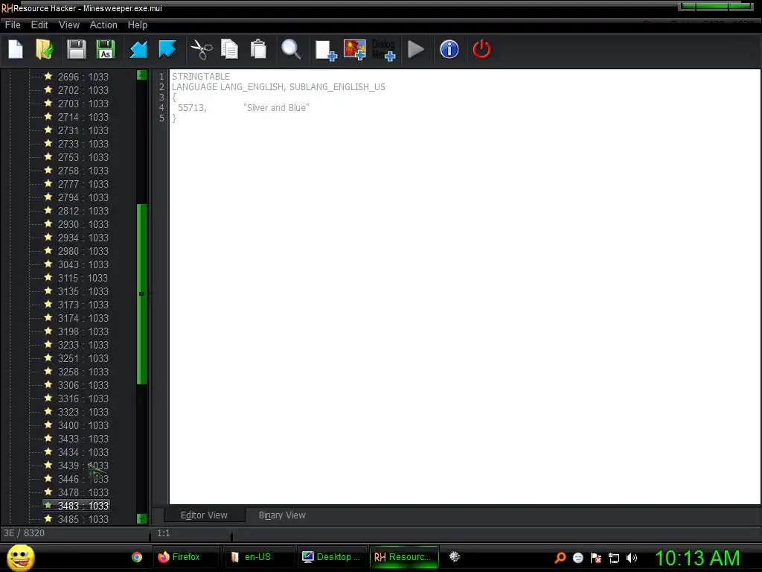762x572 pixels.
Task: Select tree item 3233 : 1033
Action: click(x=83, y=345)
